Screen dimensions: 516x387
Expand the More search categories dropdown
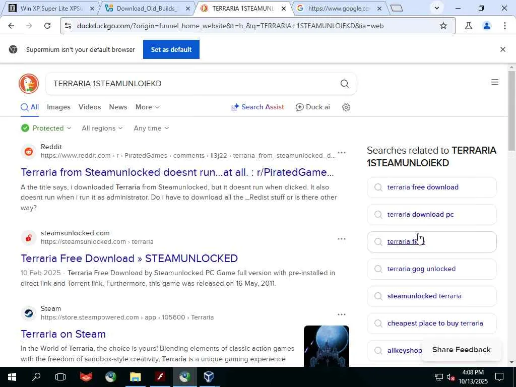point(148,107)
